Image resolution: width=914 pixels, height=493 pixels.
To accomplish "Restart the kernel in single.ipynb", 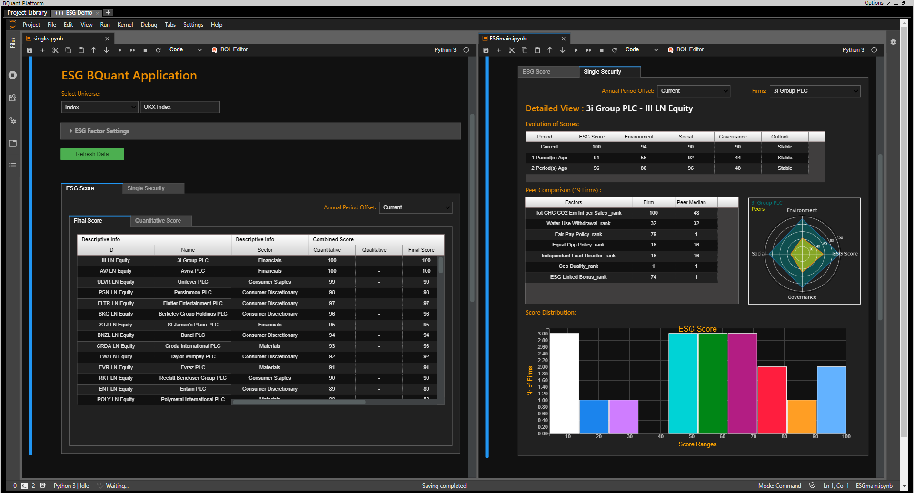I will tap(158, 50).
